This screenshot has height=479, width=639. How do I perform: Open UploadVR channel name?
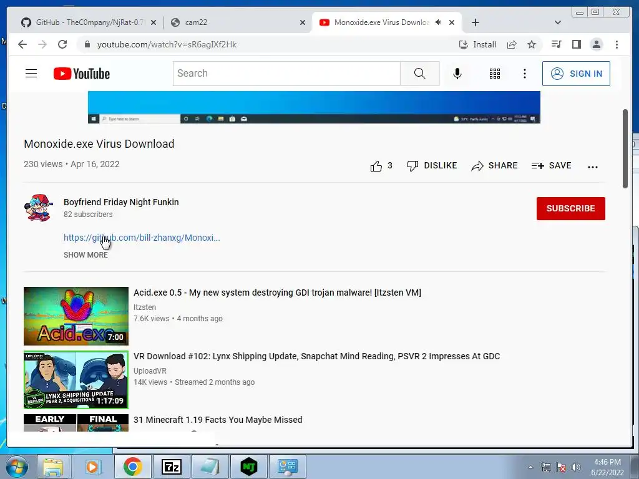coord(150,370)
